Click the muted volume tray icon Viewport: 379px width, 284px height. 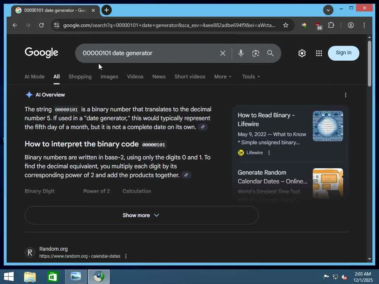tap(344, 277)
